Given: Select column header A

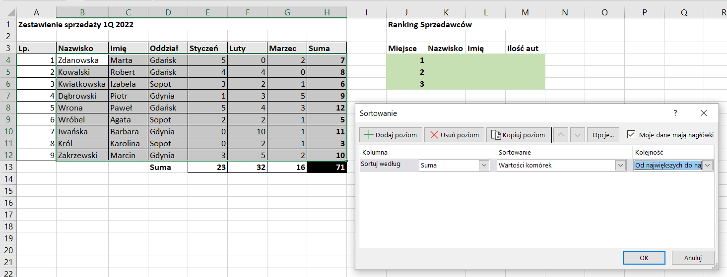Looking at the screenshot, I should point(37,12).
